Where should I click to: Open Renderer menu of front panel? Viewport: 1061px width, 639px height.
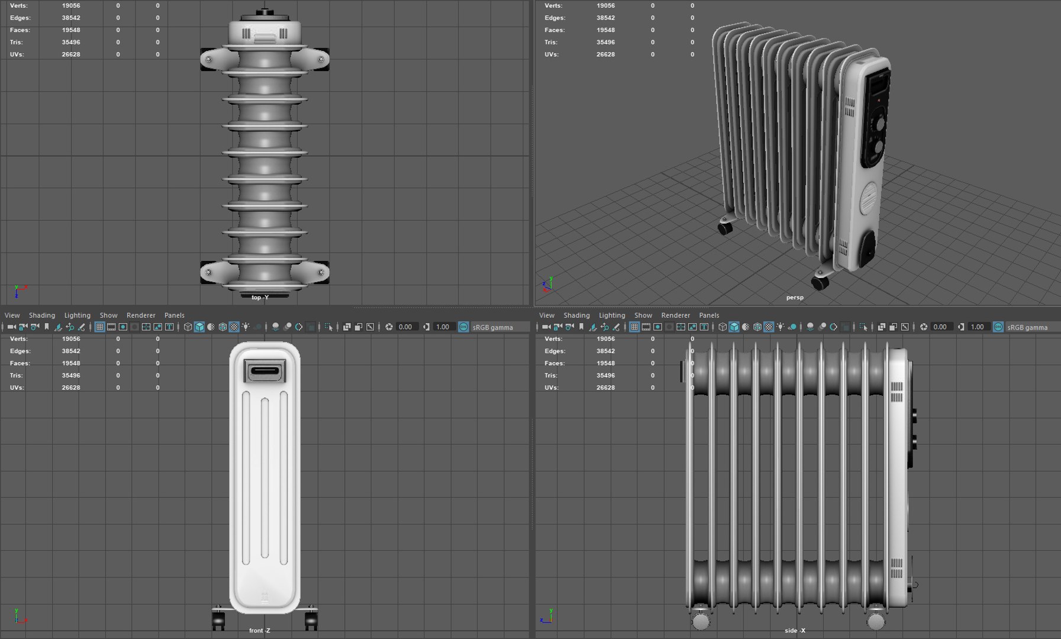[141, 315]
